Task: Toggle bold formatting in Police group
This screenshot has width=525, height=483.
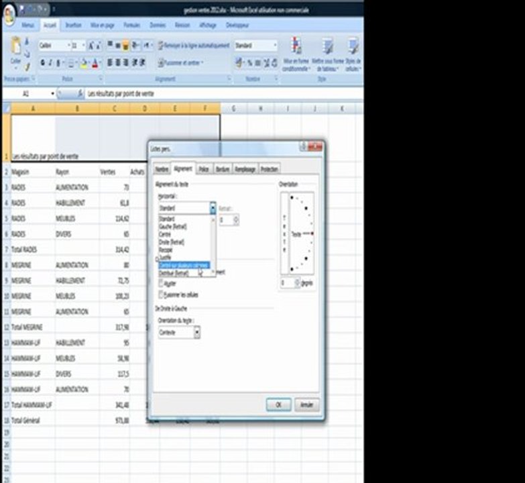Action: click(42, 62)
